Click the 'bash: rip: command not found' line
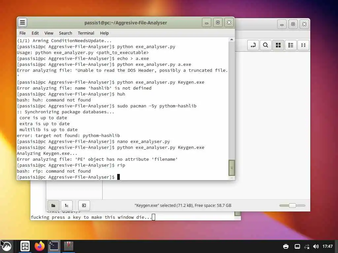The width and height of the screenshot is (338, 253). (54, 171)
